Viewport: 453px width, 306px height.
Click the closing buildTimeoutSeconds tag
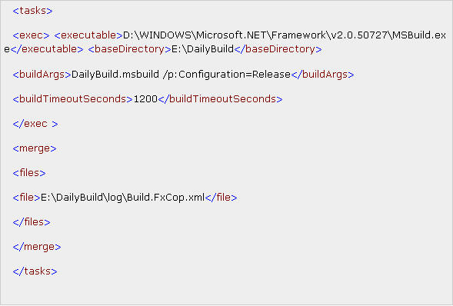pos(221,99)
